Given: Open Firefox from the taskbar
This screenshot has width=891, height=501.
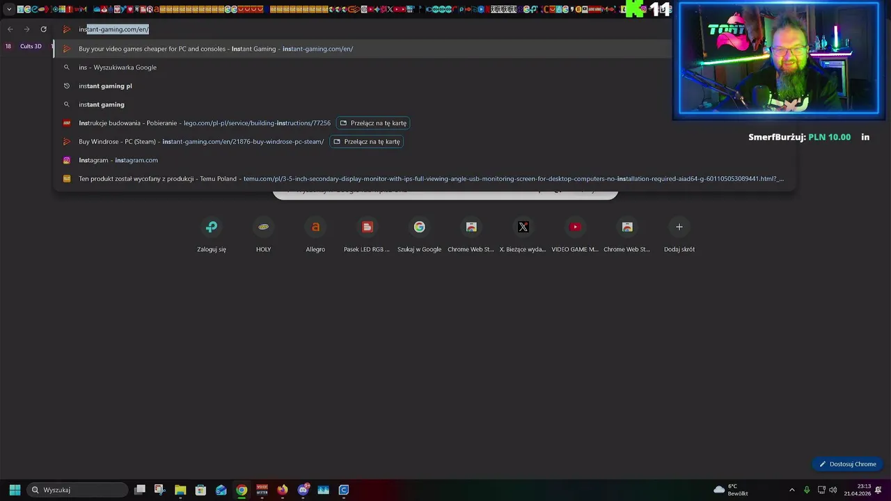Looking at the screenshot, I should [x=283, y=490].
